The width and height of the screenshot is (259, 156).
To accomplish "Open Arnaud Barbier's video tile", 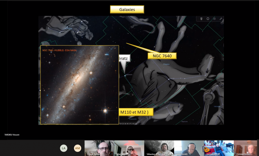I will [x=99, y=148].
